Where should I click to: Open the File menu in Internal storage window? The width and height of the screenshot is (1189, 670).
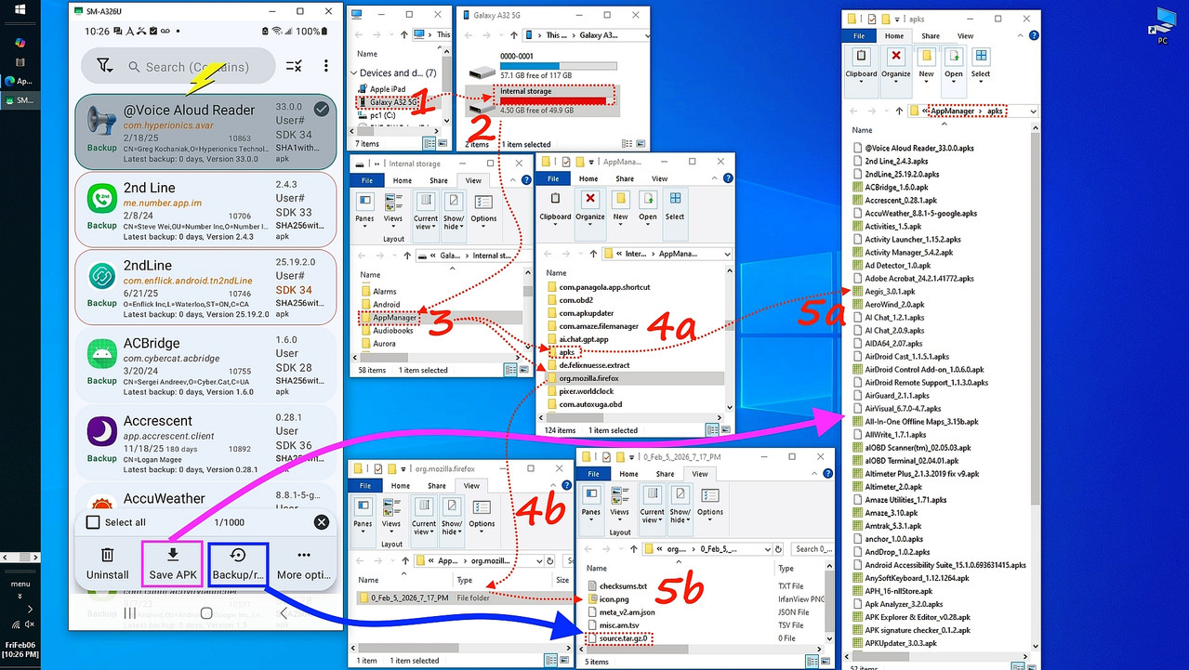click(367, 181)
